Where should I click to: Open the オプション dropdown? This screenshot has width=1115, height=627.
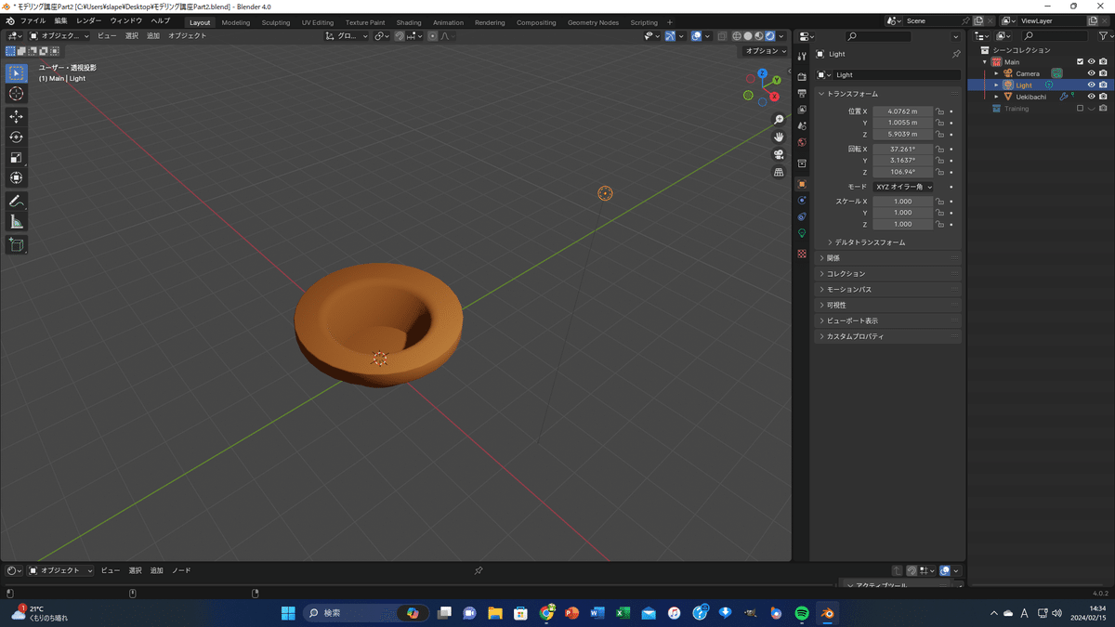(x=766, y=51)
